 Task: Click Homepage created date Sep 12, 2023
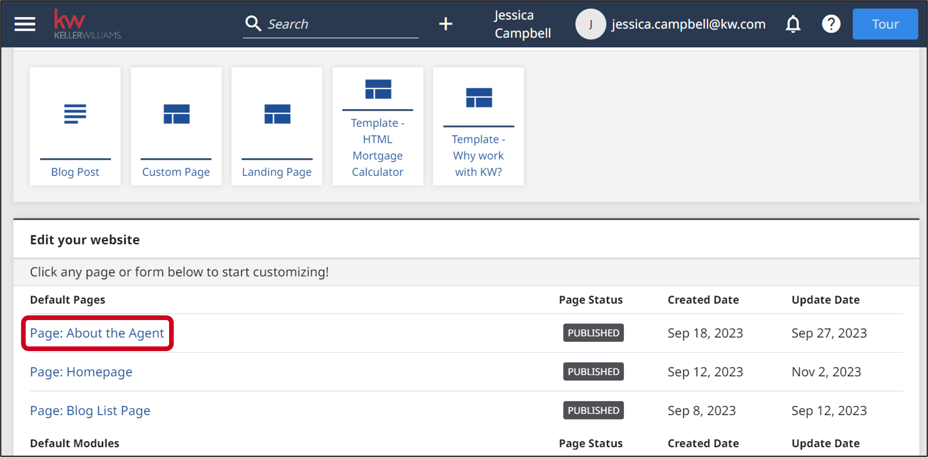[x=705, y=372]
